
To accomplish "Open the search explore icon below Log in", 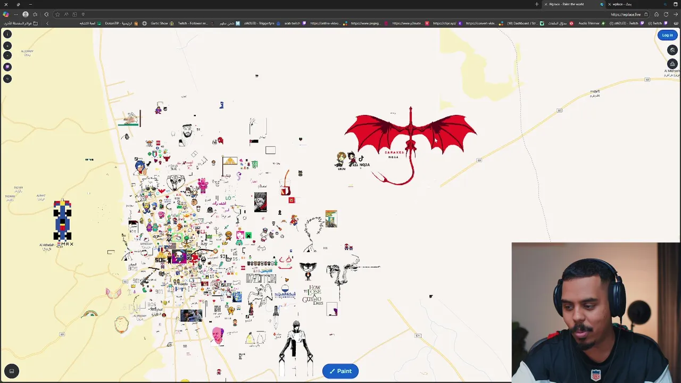I will tap(672, 50).
